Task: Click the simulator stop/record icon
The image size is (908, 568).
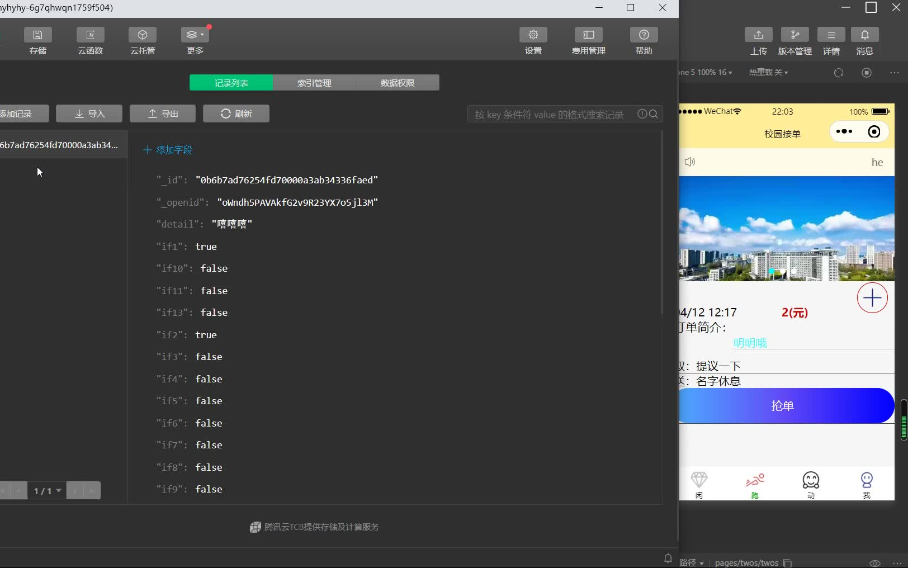Action: point(867,73)
